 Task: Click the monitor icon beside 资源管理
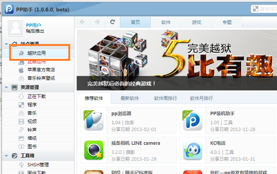(x=14, y=87)
